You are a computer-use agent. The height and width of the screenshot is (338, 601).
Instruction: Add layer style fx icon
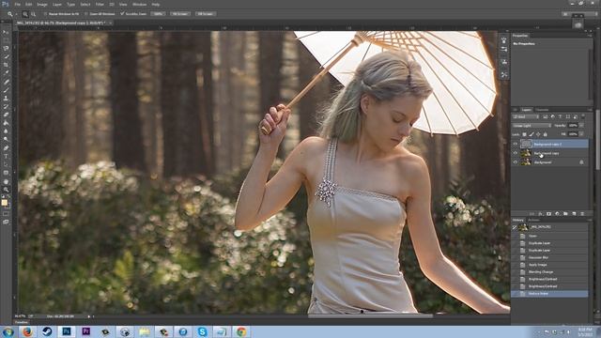tap(541, 214)
